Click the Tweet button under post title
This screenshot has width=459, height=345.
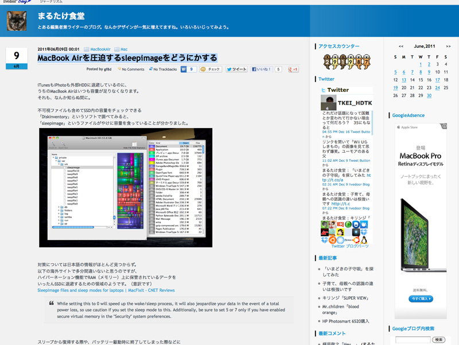(x=236, y=69)
